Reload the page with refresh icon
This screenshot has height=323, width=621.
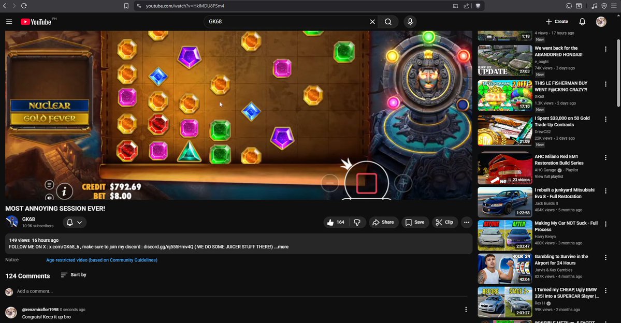[x=24, y=6]
